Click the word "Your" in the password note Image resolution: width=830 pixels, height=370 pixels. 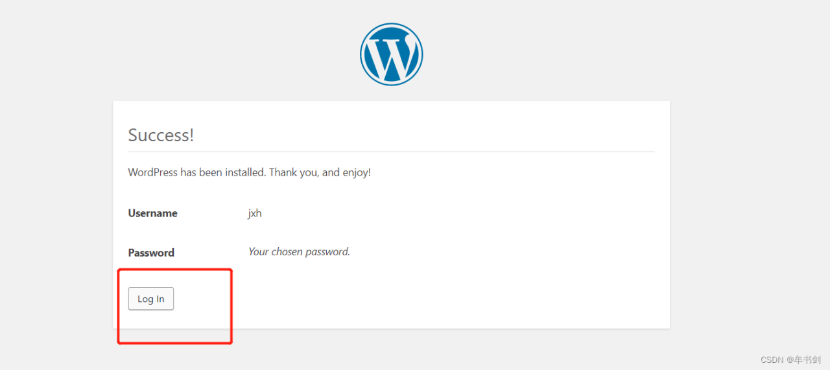pos(259,251)
